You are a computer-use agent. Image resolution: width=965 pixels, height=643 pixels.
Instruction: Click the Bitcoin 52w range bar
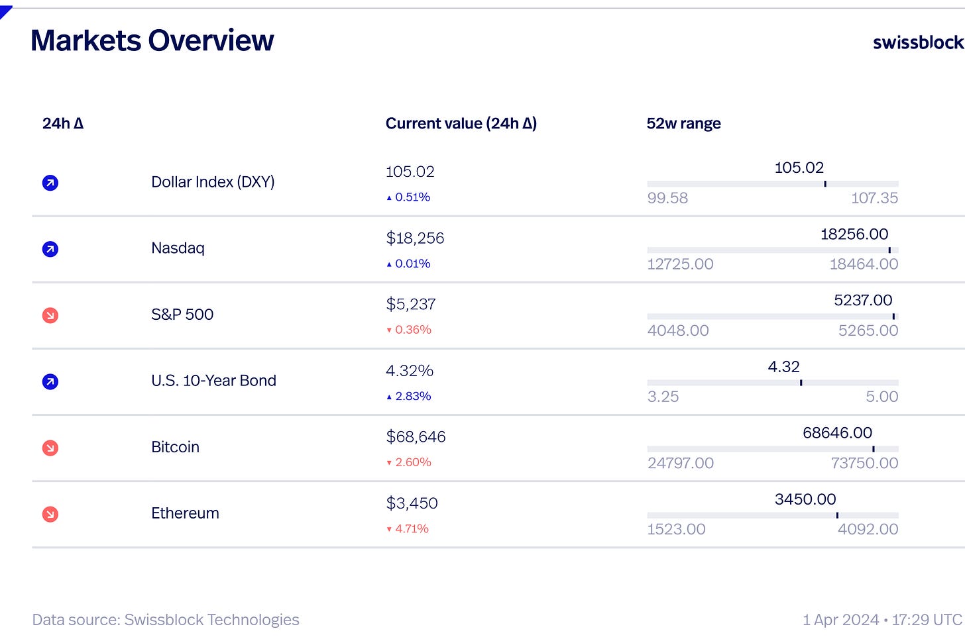(x=773, y=449)
